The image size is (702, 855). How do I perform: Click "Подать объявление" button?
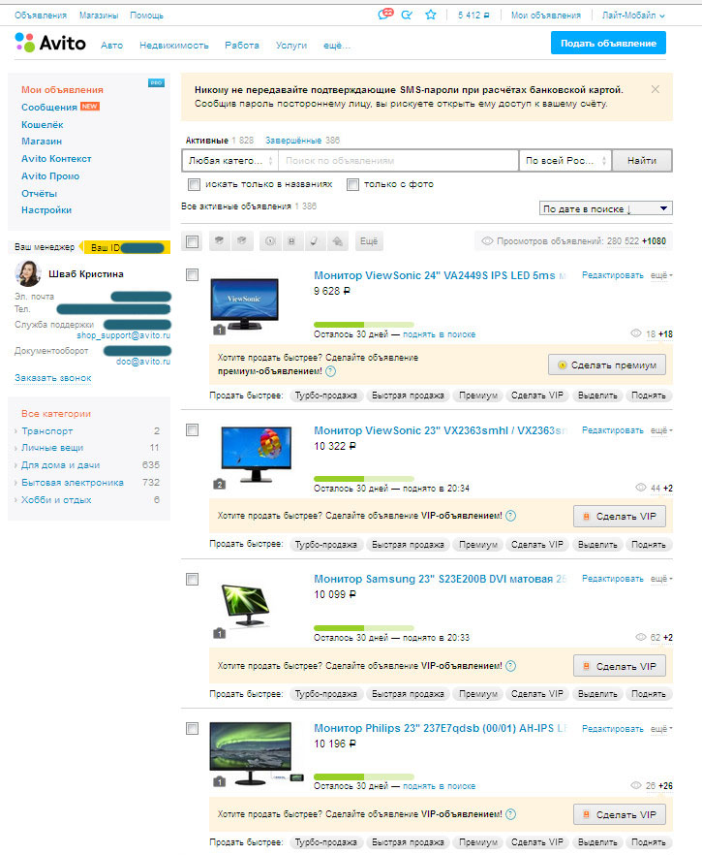click(608, 43)
